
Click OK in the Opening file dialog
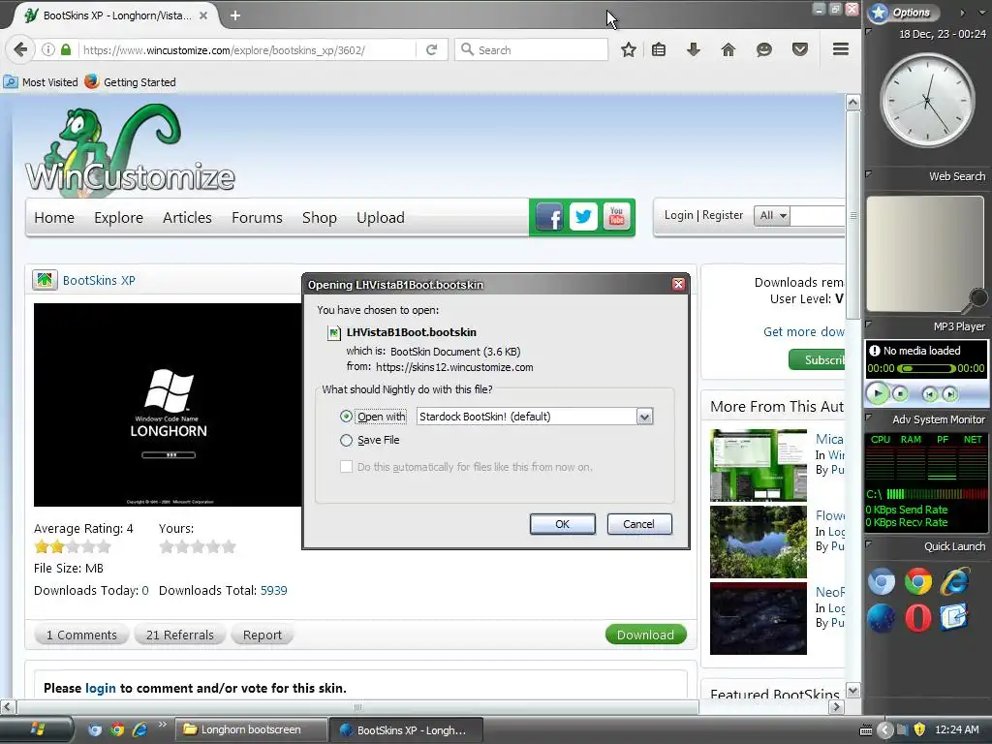tap(563, 524)
